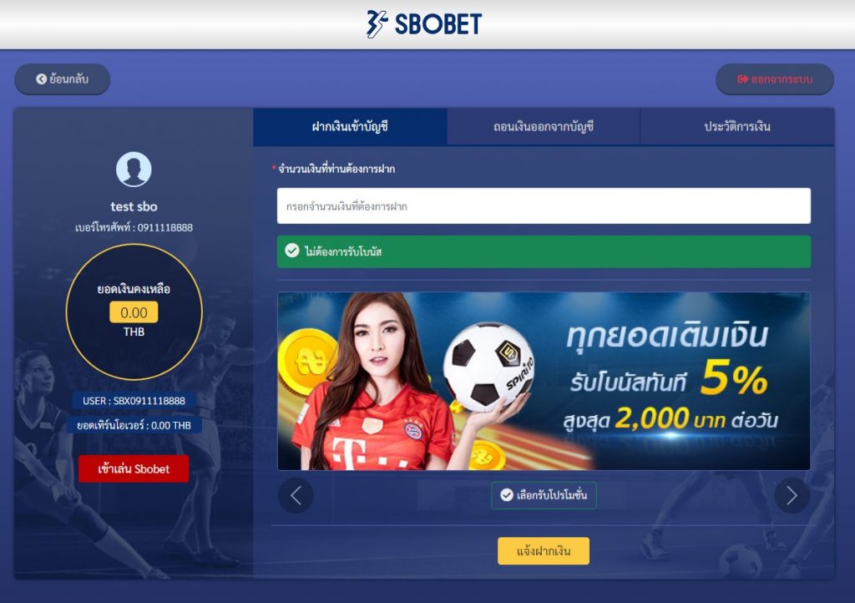Click the red เข้าเล่น Sbobet button
855x603 pixels.
tap(134, 469)
